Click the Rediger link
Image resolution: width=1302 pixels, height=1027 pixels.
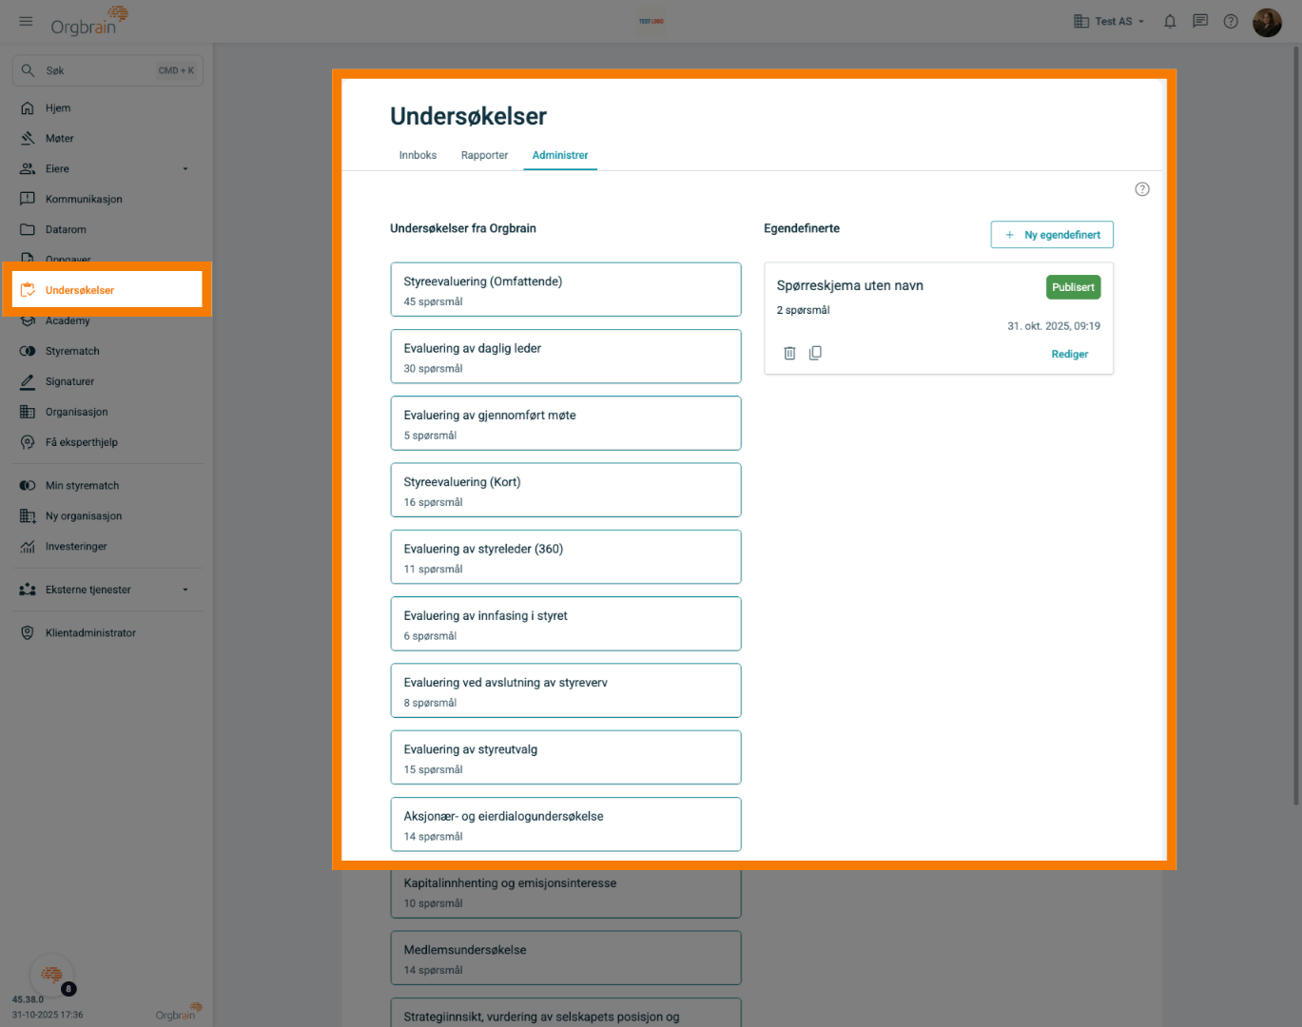[x=1069, y=354]
